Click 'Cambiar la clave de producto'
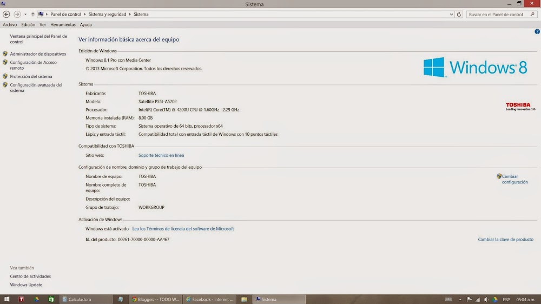The width and height of the screenshot is (541, 304). click(505, 240)
